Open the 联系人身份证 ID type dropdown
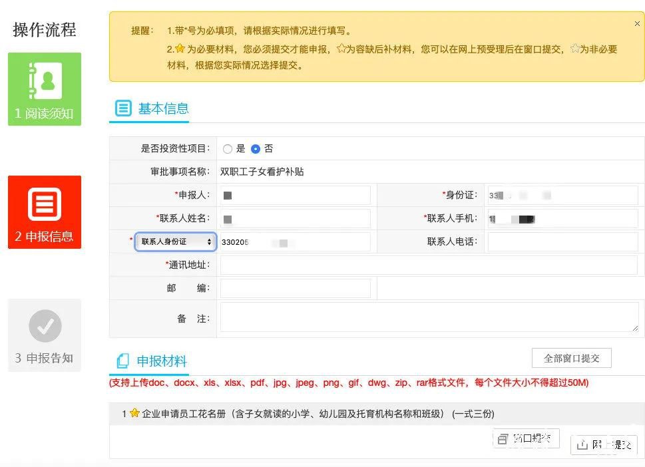This screenshot has height=467, width=645. pyautogui.click(x=176, y=241)
